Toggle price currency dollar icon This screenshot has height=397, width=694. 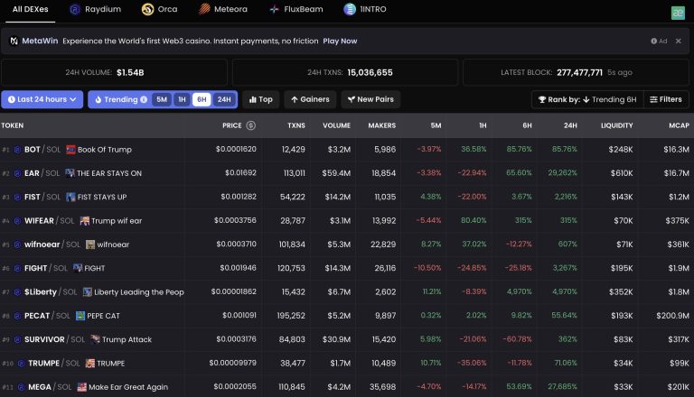[251, 125]
